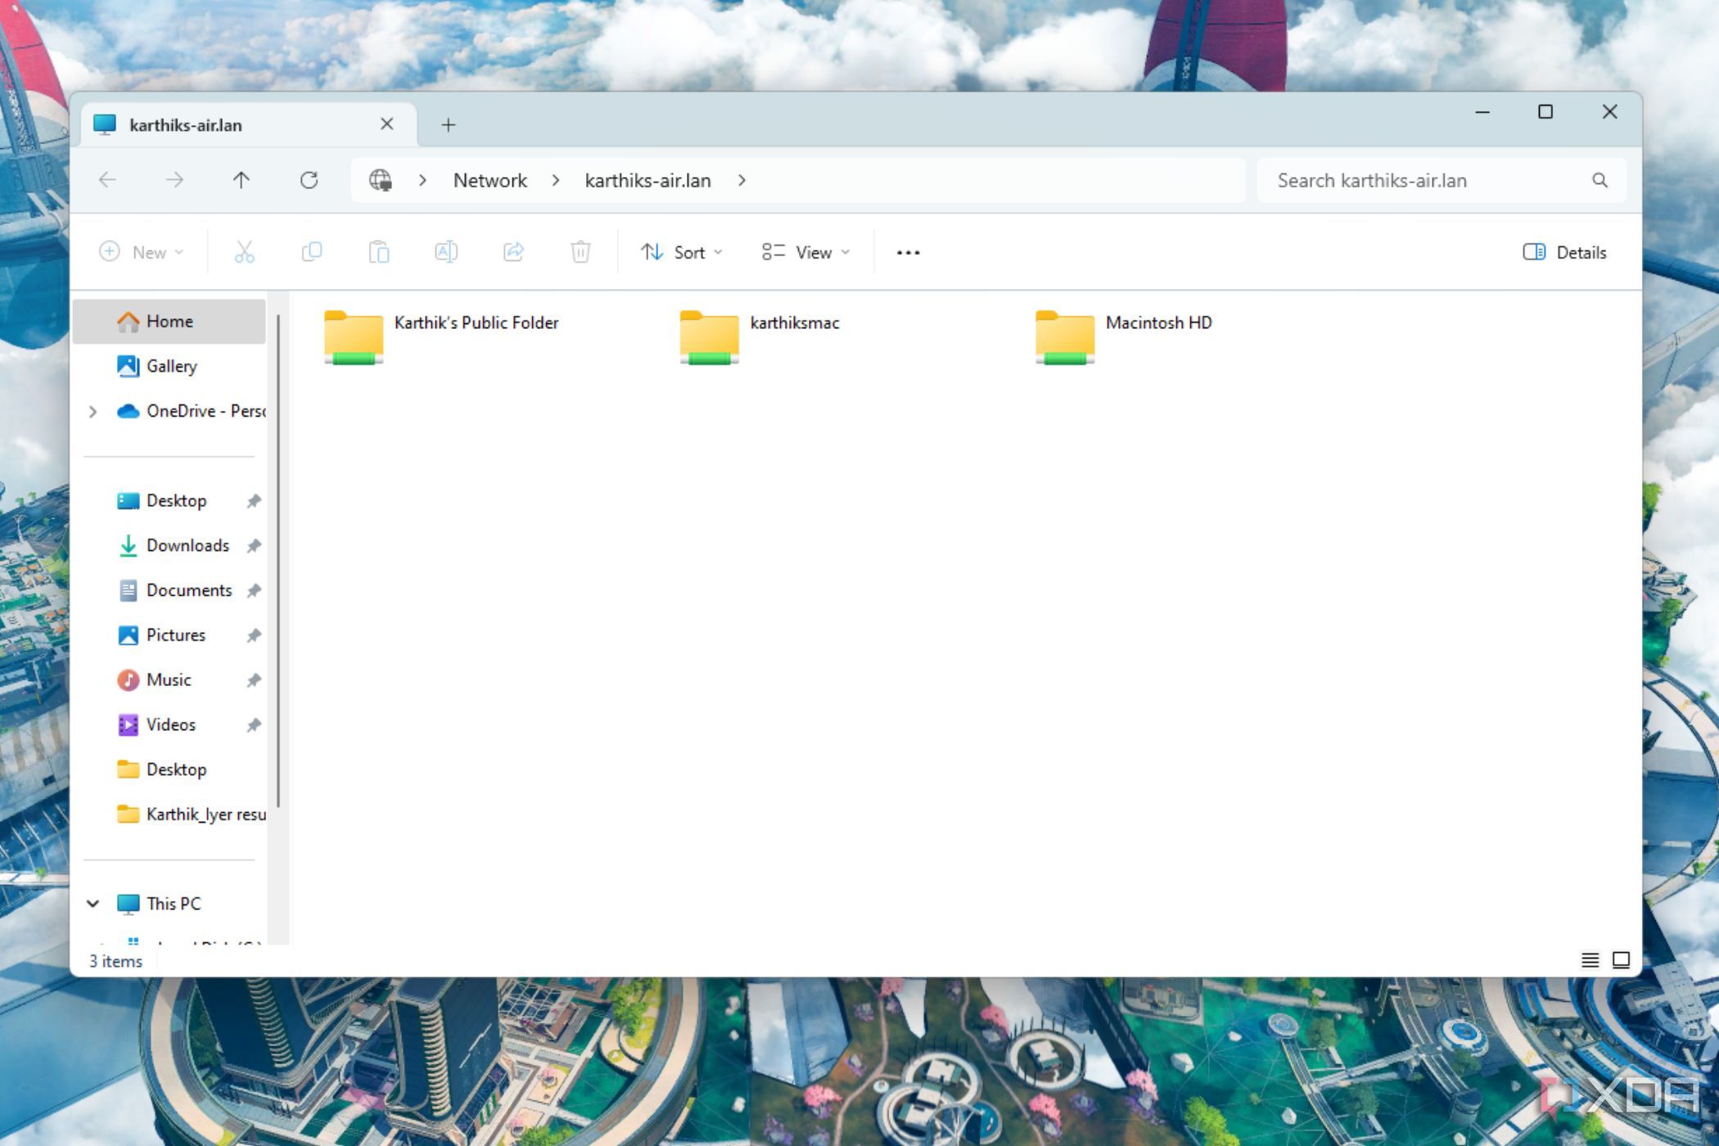Unpin Music using its pin icon
The width and height of the screenshot is (1719, 1146).
(254, 680)
